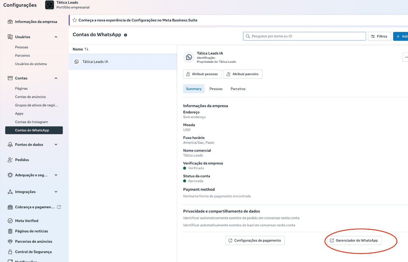Click the 'Aprovada' account status text
This screenshot has height=262, width=408.
(x=196, y=181)
